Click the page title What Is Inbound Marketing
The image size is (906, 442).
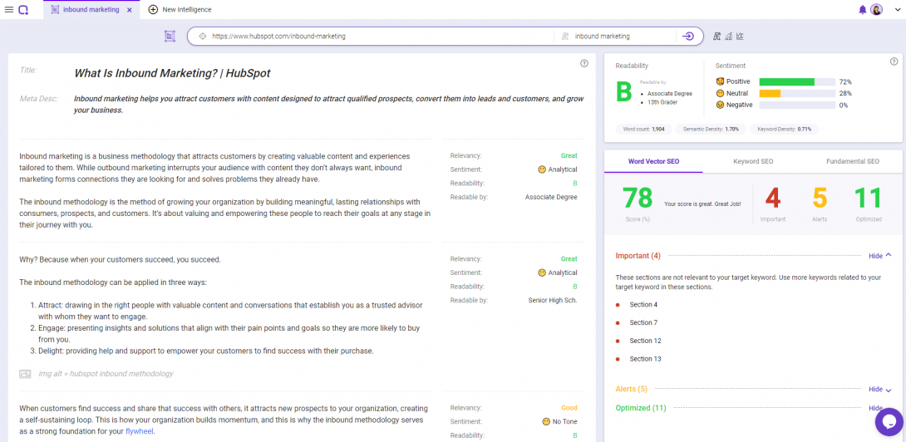click(x=172, y=73)
